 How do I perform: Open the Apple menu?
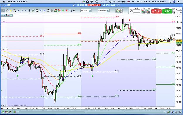[4, 1]
